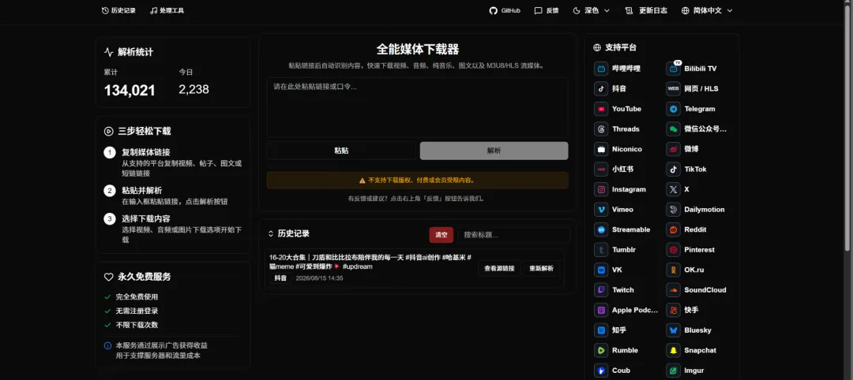The width and height of the screenshot is (853, 380).
Task: Select the Streamable platform icon
Action: [601, 229]
